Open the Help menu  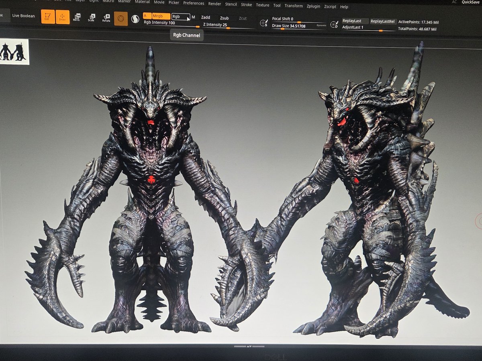(x=344, y=7)
